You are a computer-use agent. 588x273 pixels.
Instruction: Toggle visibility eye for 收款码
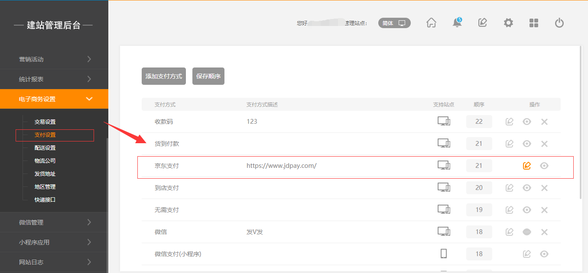click(x=527, y=122)
